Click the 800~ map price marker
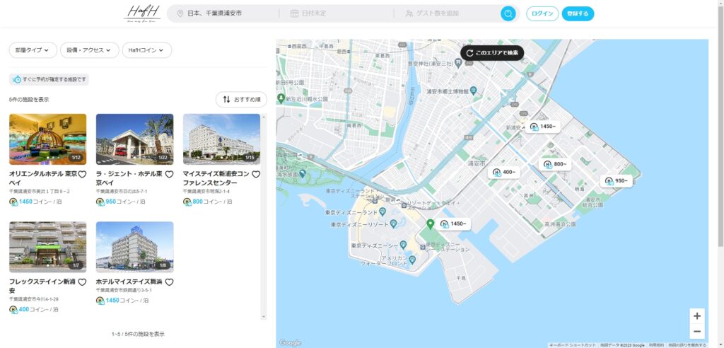This screenshot has width=724, height=348. [x=554, y=164]
